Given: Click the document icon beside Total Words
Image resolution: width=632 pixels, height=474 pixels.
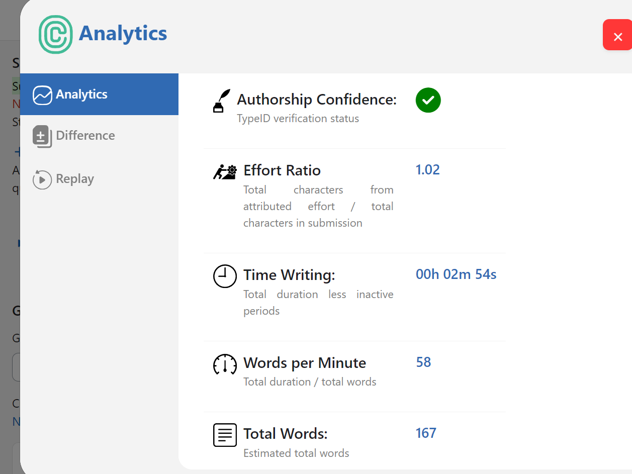Looking at the screenshot, I should (225, 435).
